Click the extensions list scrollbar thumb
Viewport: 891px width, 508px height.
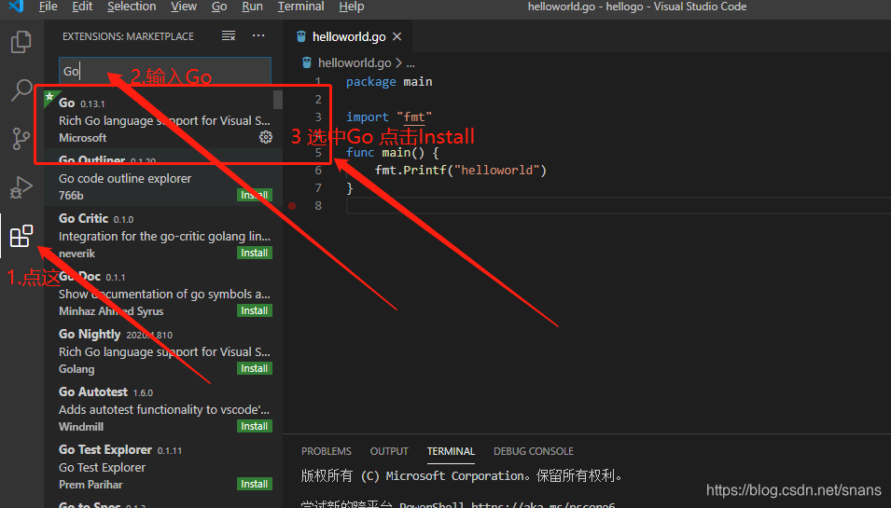[277, 99]
